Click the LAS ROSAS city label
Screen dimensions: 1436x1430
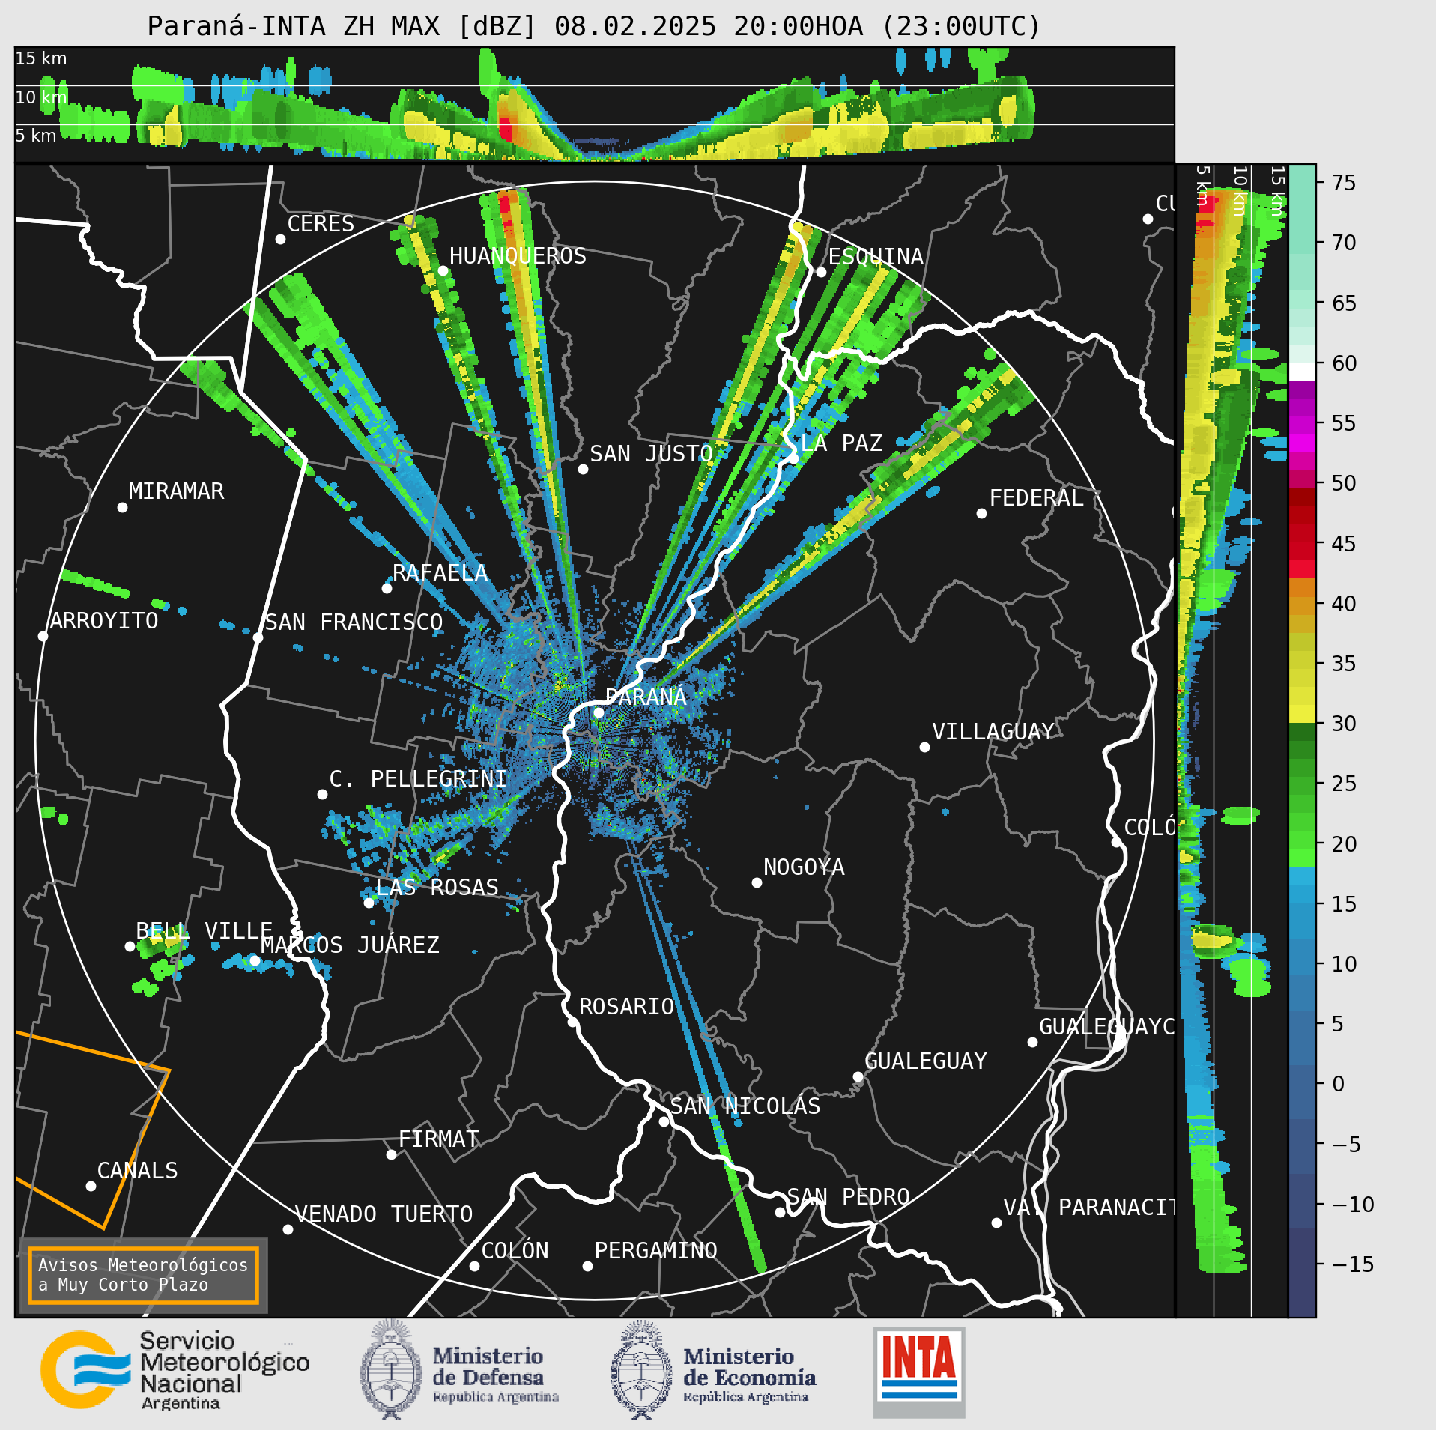[x=437, y=887]
